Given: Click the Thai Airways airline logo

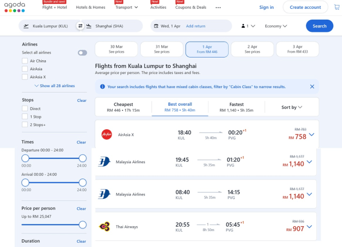Looking at the screenshot, I should click(x=106, y=226).
